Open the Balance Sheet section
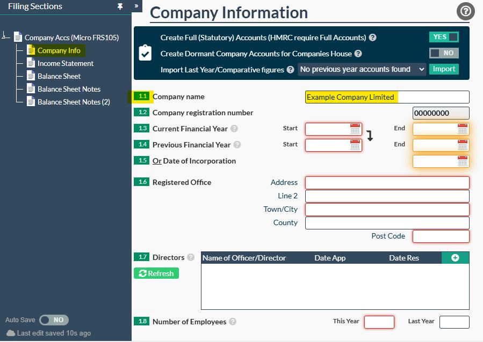Viewport: 483px width, 342px height. (x=59, y=76)
